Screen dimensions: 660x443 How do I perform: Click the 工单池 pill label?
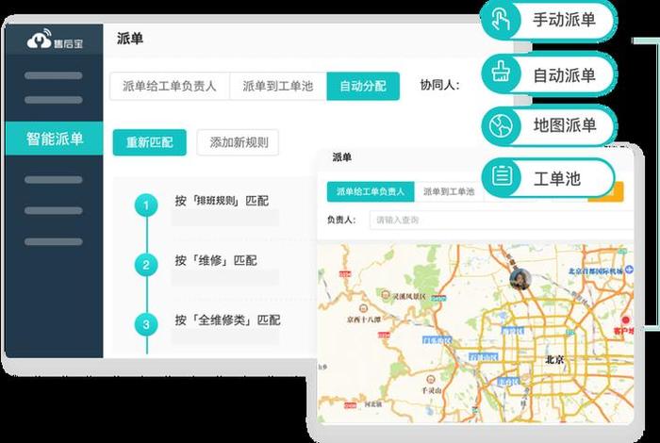(557, 178)
